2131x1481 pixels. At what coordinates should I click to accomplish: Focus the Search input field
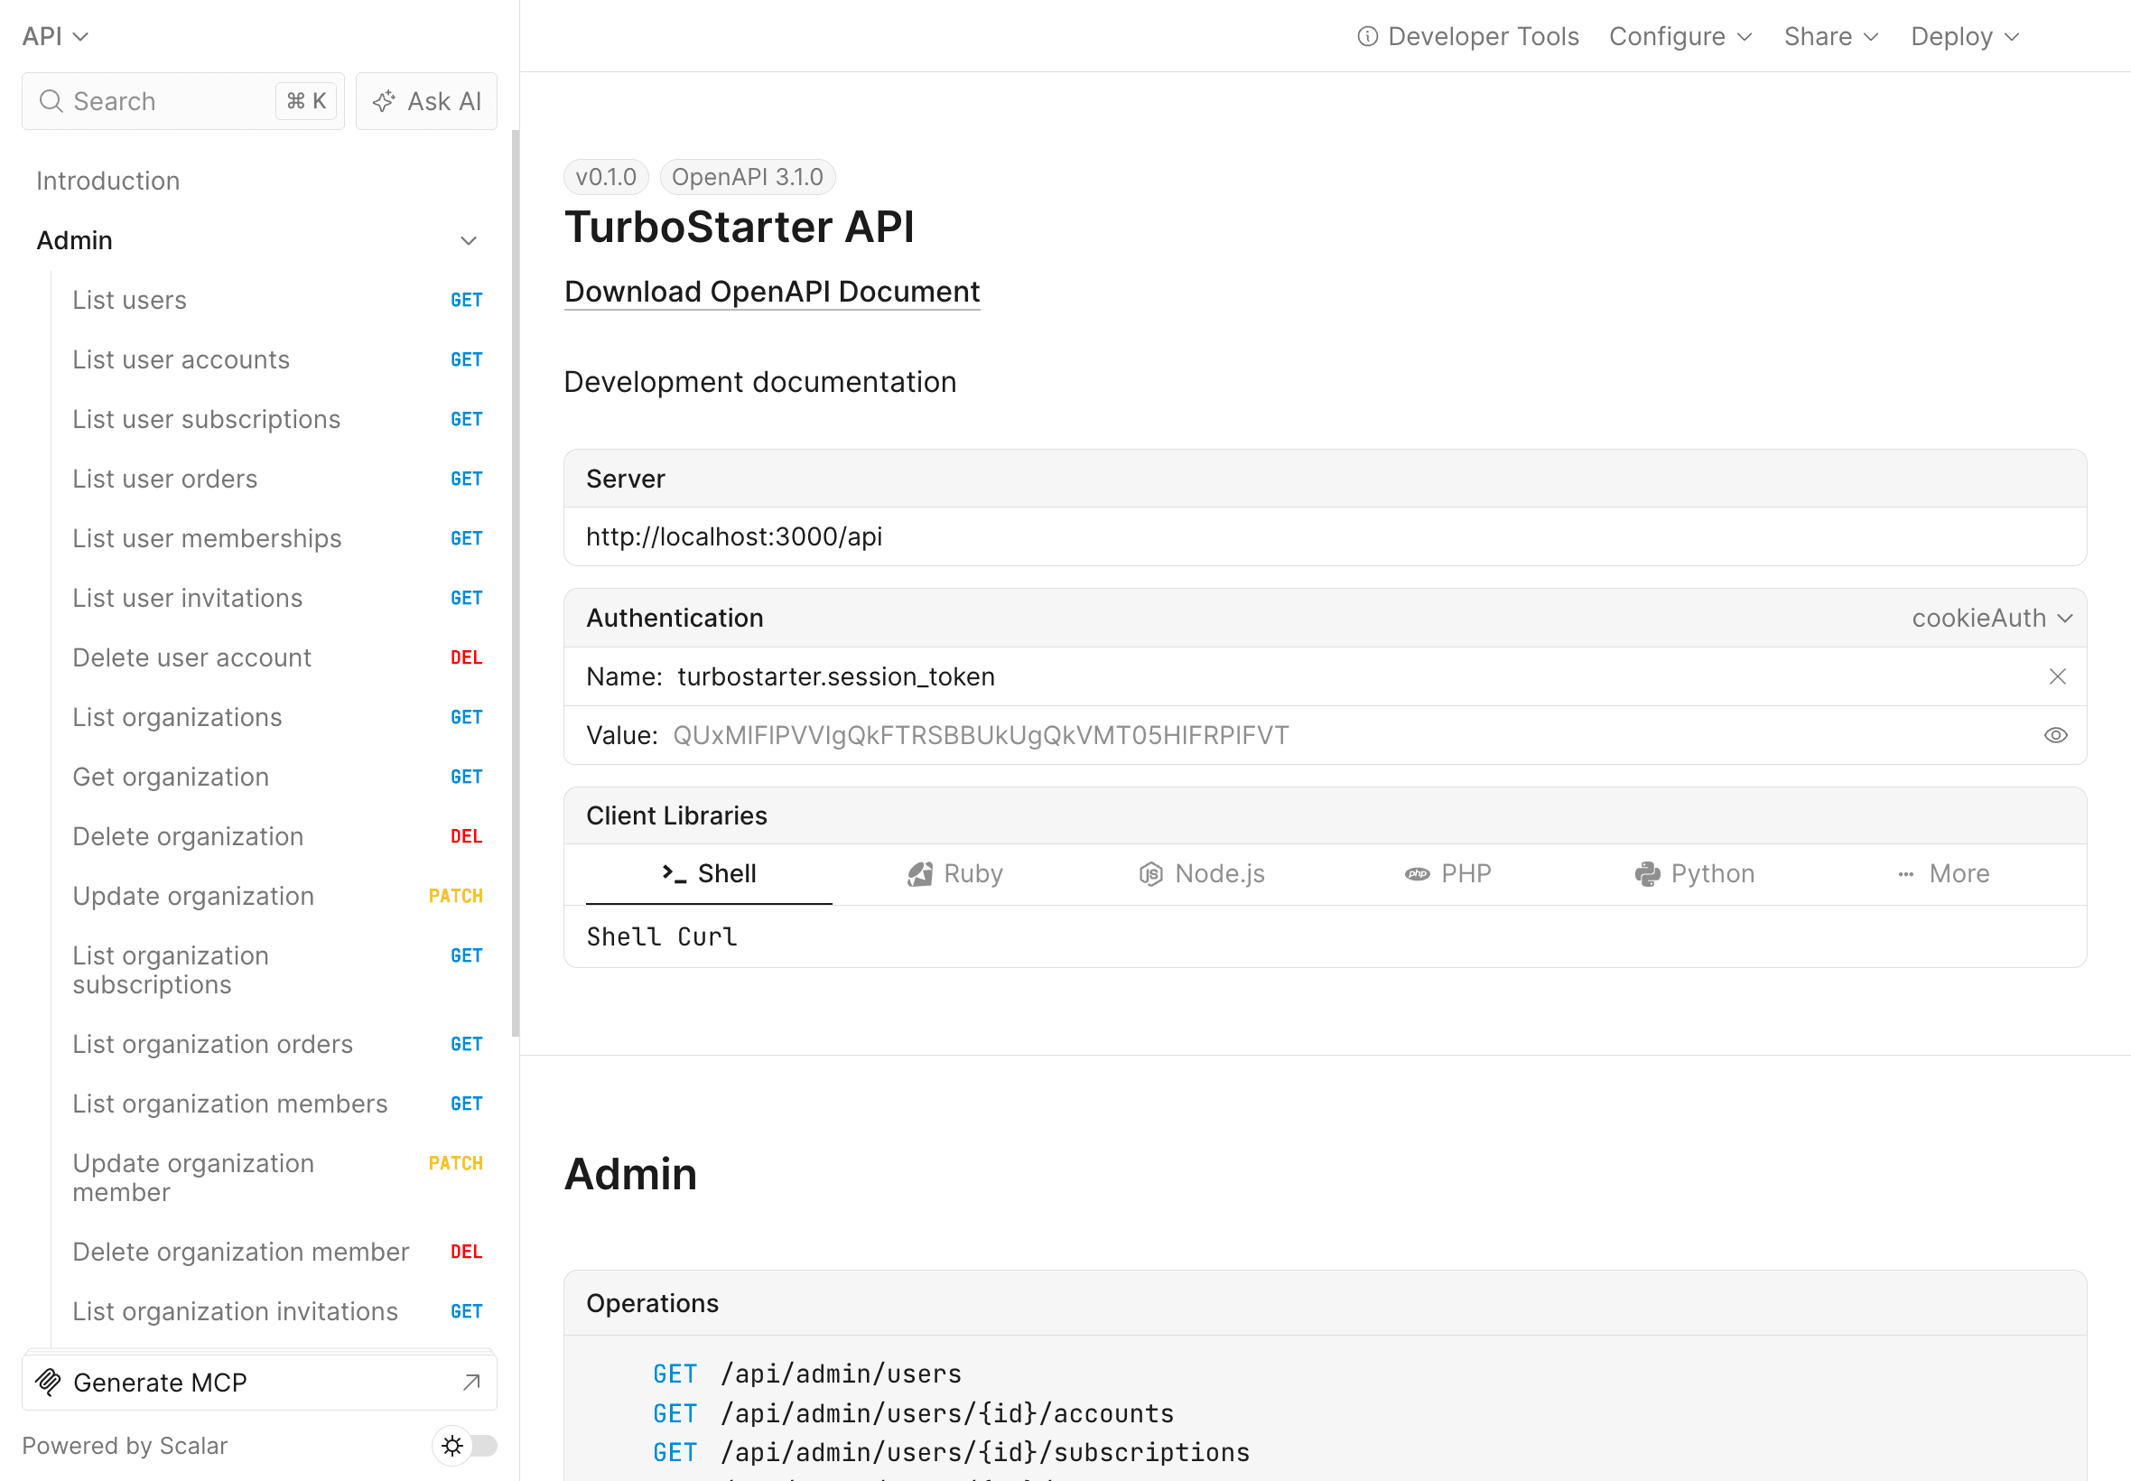pos(183,101)
